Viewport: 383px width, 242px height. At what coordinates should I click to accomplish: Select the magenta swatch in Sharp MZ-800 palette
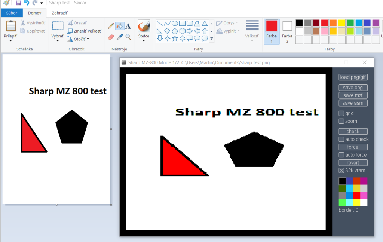(364, 181)
